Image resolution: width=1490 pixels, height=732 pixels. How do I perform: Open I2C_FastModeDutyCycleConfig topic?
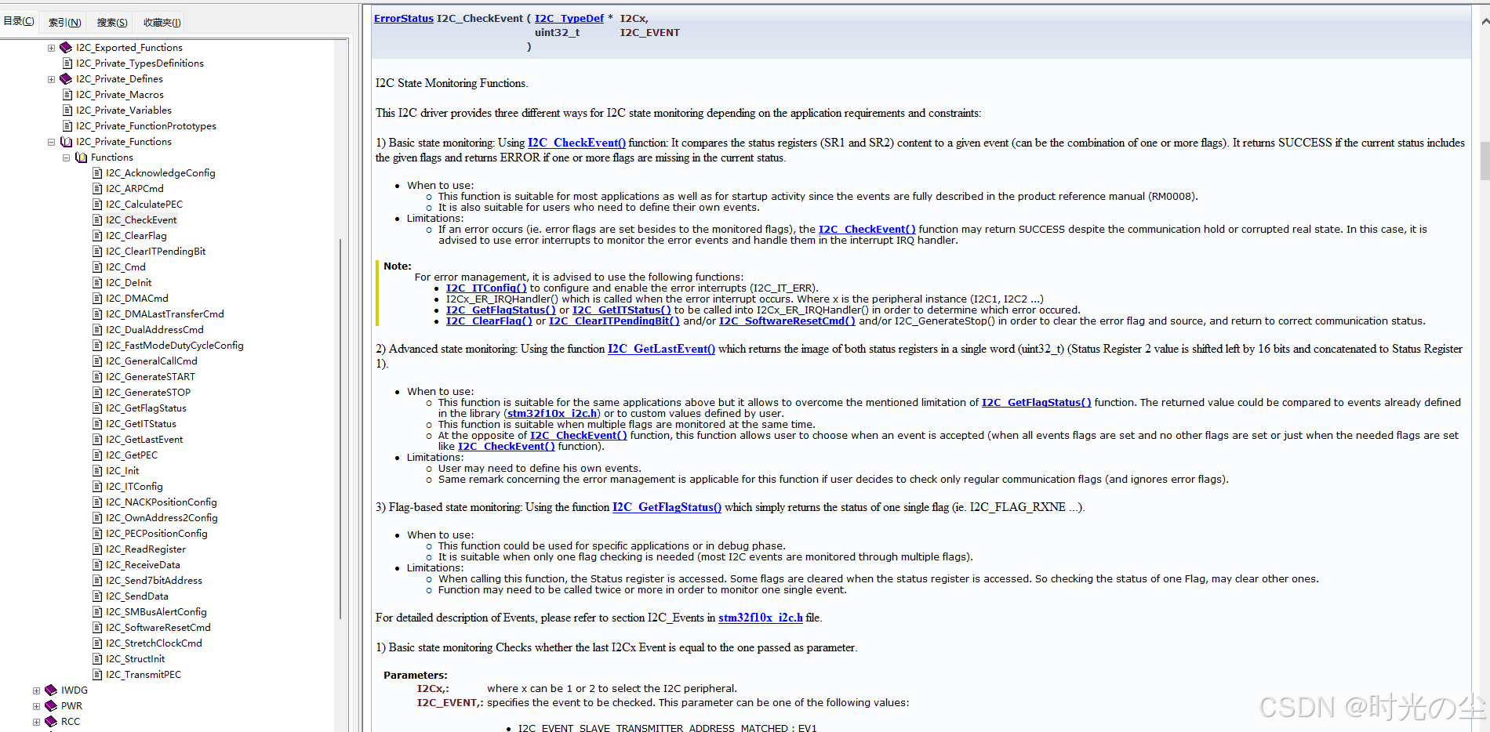coord(175,346)
